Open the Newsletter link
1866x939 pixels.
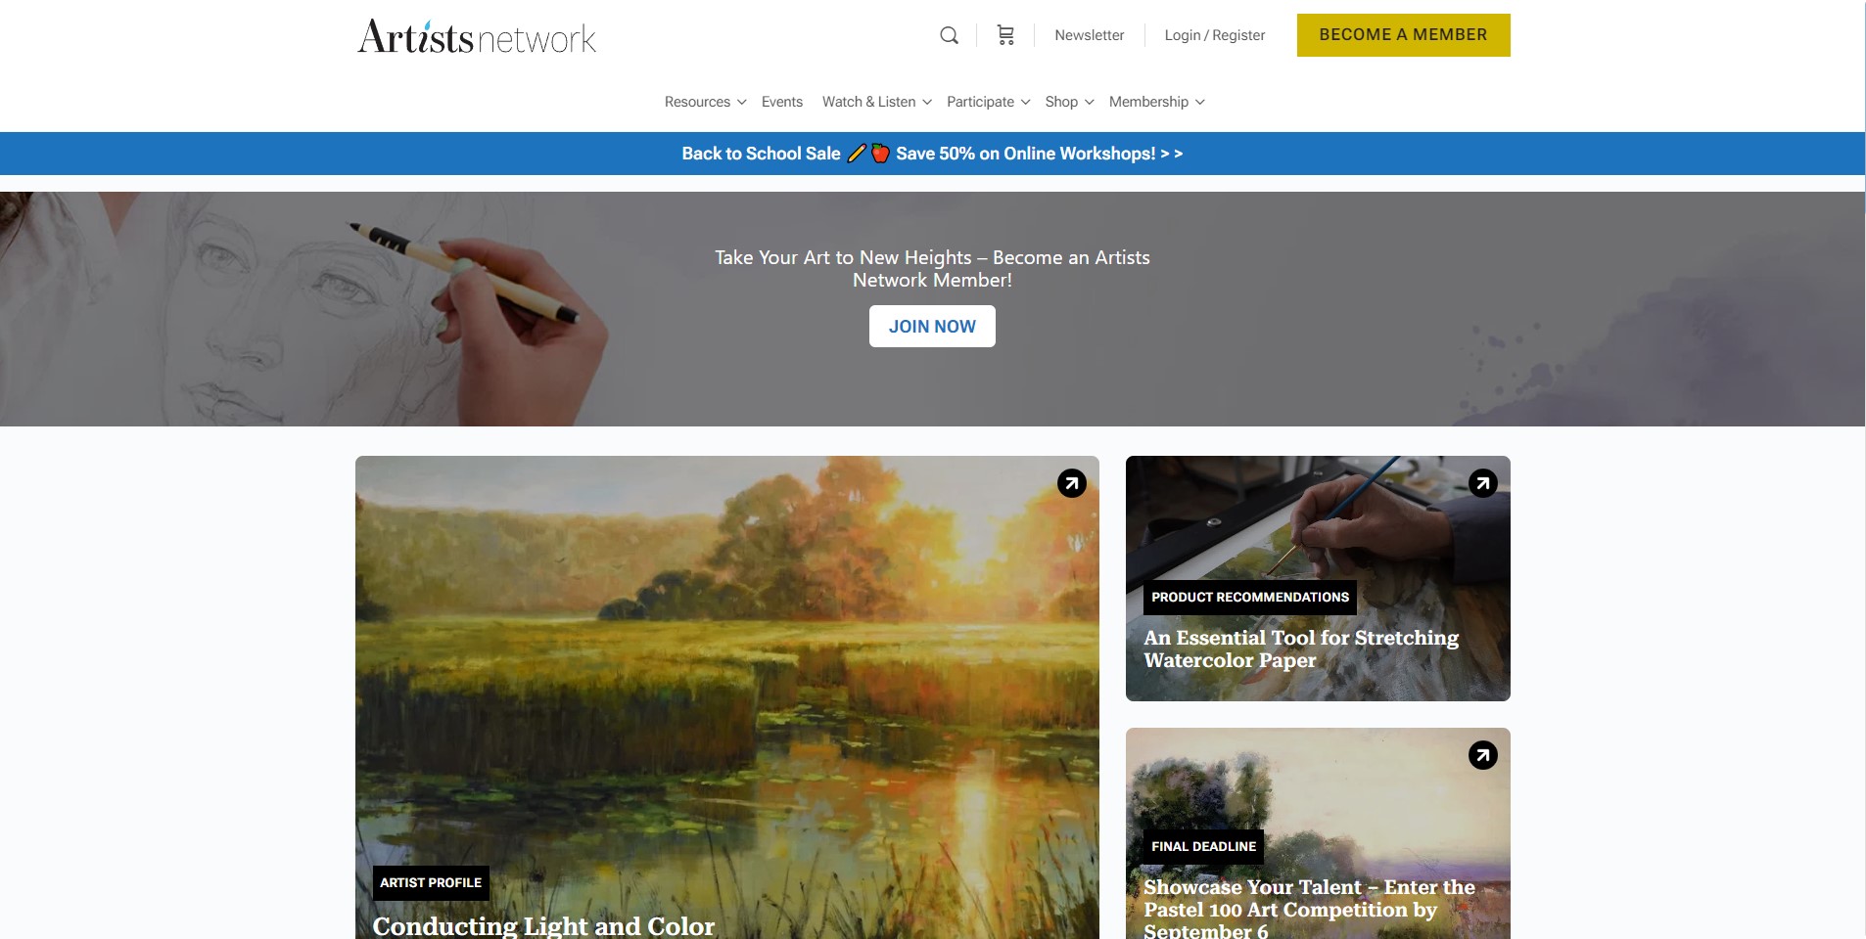(1089, 35)
